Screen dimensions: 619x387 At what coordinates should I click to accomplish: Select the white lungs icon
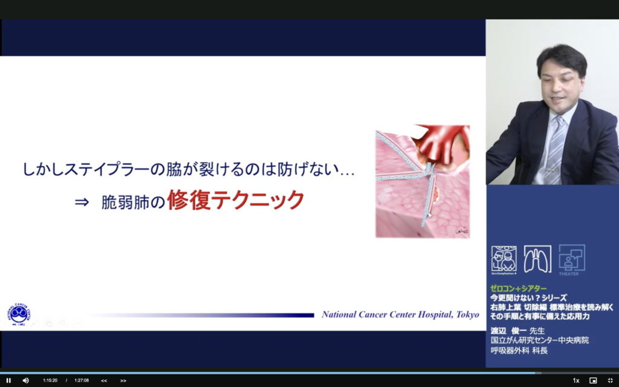pyautogui.click(x=537, y=259)
